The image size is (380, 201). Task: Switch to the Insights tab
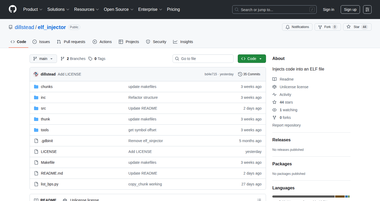[183, 42]
